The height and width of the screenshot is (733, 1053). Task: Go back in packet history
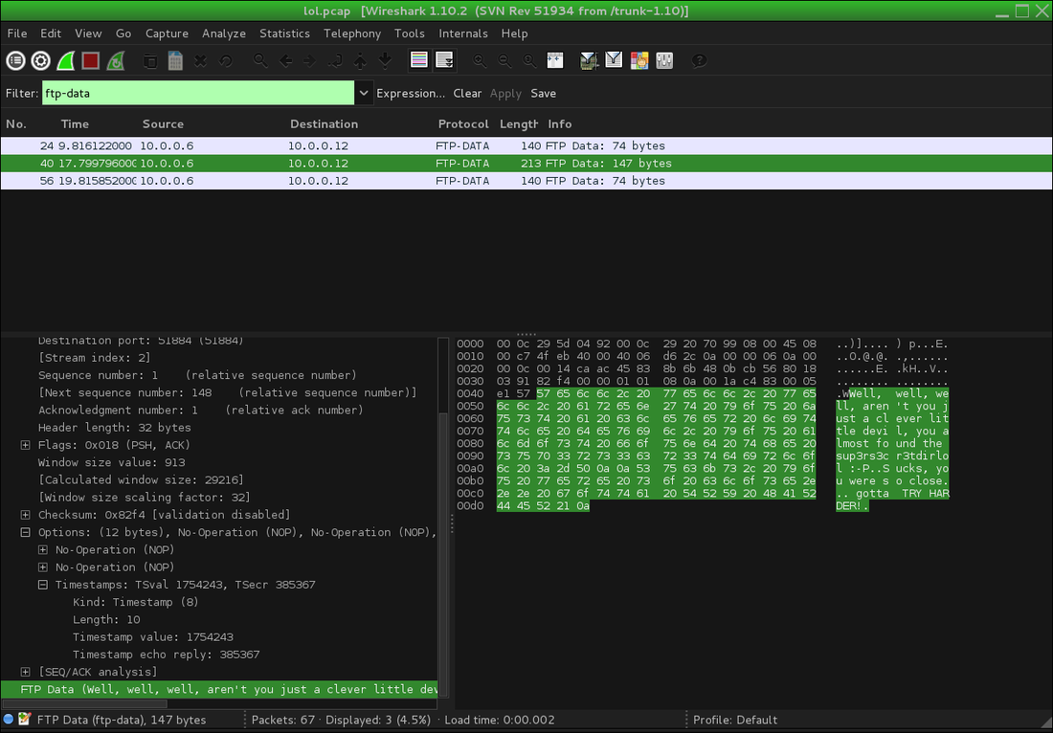pyautogui.click(x=285, y=61)
